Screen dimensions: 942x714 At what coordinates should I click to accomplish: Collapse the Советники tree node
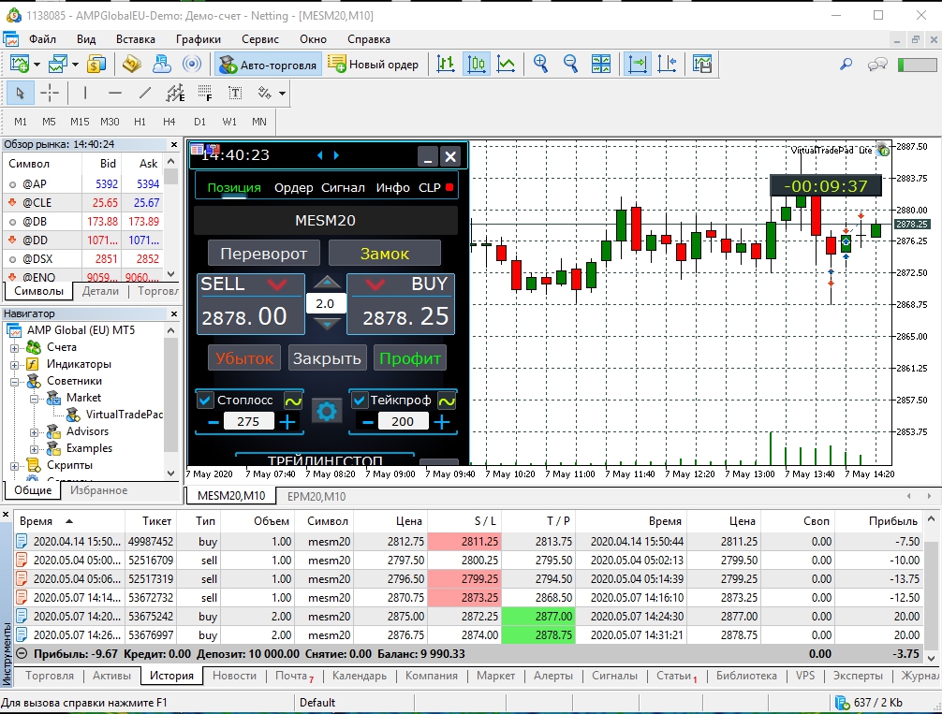point(14,381)
